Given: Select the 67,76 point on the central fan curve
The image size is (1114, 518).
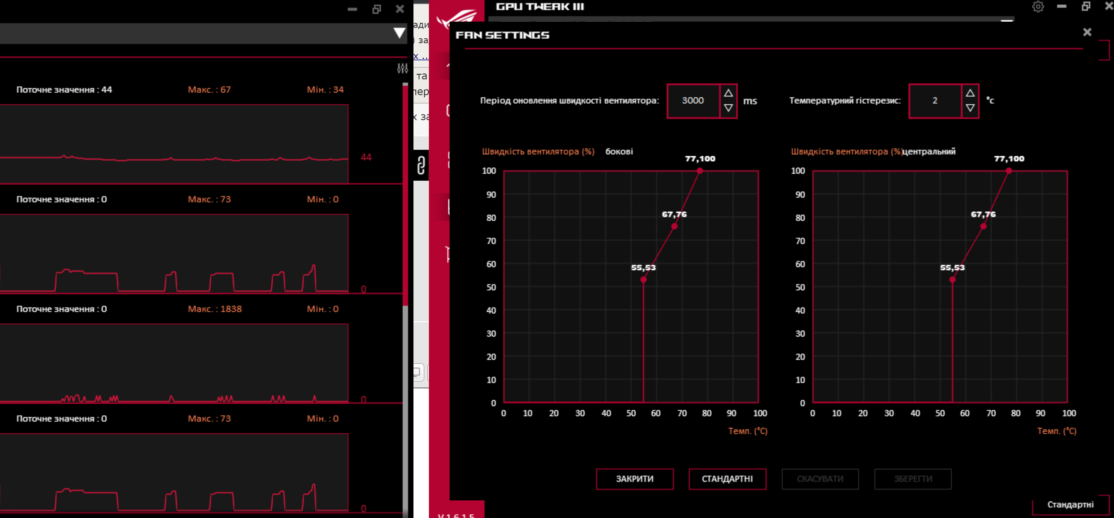Looking at the screenshot, I should coord(983,226).
